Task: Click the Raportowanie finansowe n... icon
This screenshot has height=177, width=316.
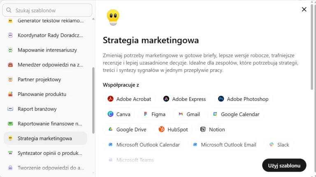Action: click(10, 124)
